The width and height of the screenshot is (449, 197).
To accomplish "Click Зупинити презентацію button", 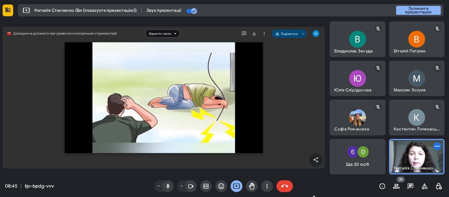I will 418,10.
